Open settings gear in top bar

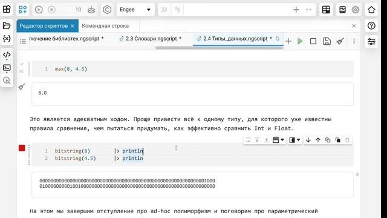click(x=356, y=10)
